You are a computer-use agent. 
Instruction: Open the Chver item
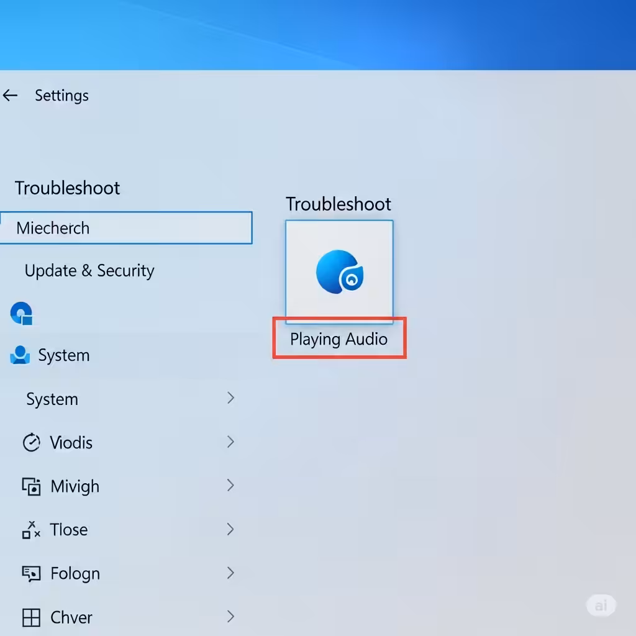point(71,618)
